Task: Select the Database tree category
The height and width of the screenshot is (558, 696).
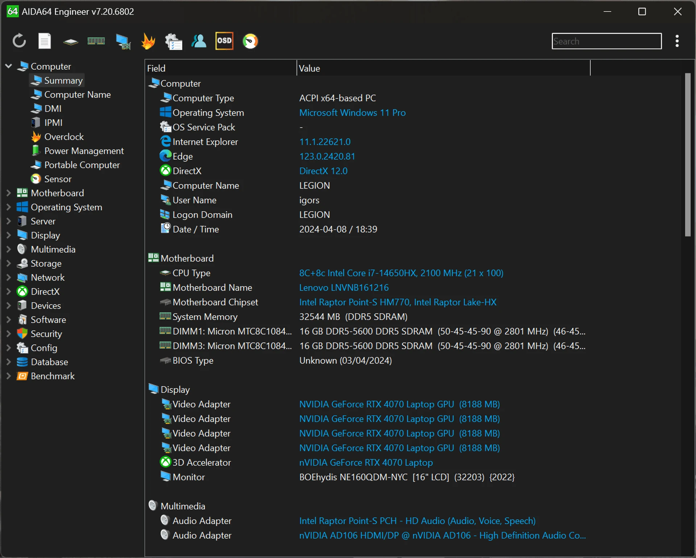Action: click(x=43, y=363)
